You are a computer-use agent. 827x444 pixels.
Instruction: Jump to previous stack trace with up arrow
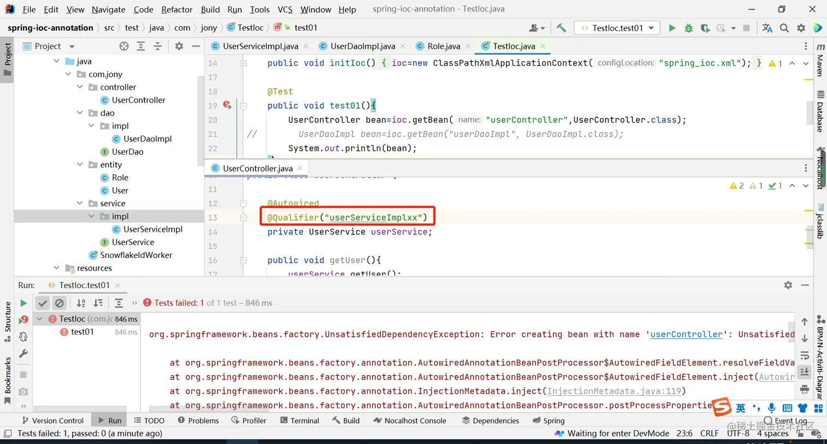point(805,322)
